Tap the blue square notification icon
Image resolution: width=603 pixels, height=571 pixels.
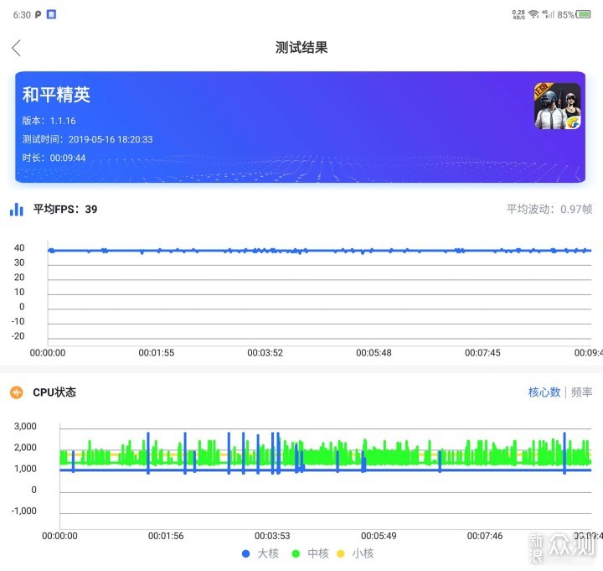[51, 14]
